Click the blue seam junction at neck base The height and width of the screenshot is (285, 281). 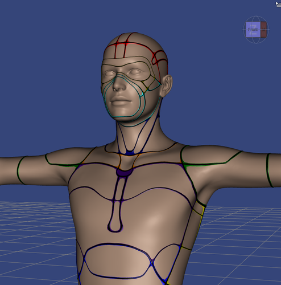[x=129, y=153]
